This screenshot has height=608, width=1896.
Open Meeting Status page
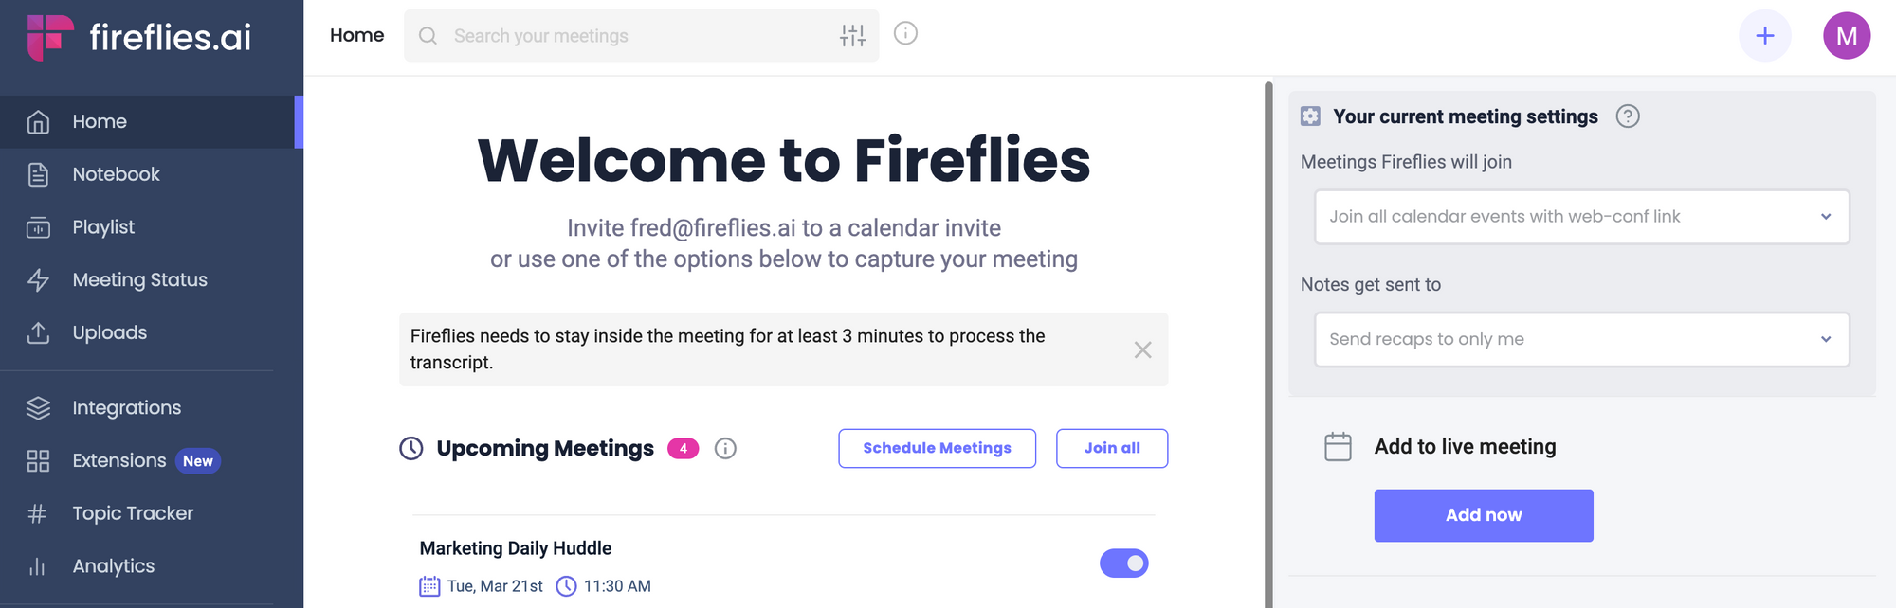139,279
